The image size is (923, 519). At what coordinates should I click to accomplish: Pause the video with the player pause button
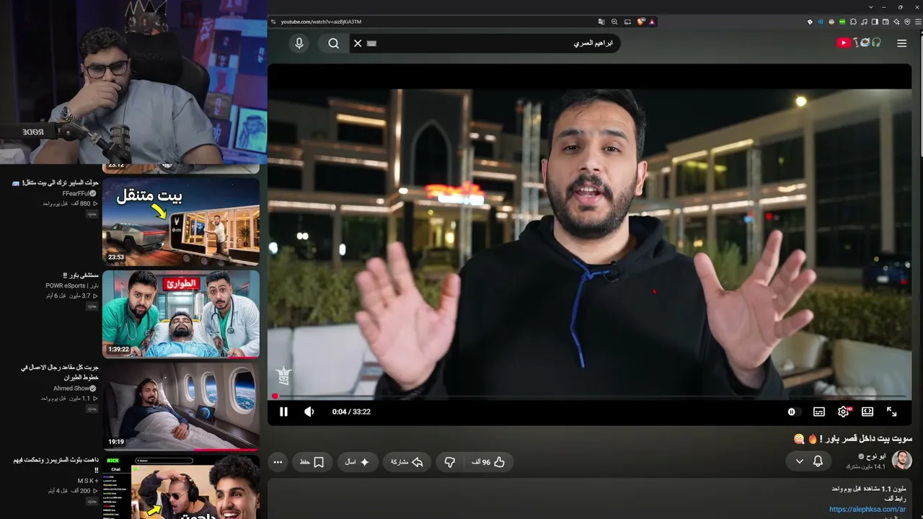(x=283, y=412)
